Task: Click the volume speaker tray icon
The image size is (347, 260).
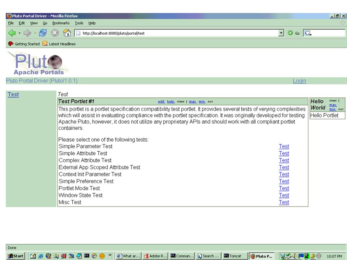Action: 294,256
